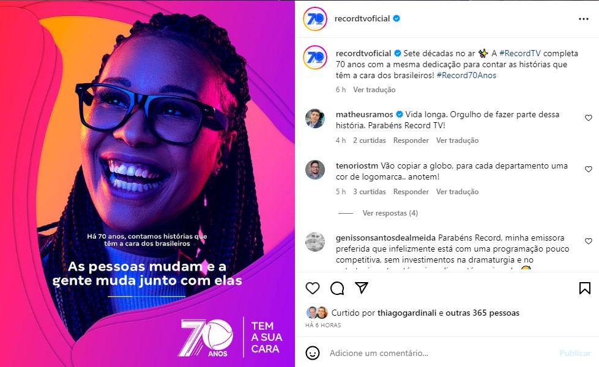Save the post with the bookmark icon
599x367 pixels.
pyautogui.click(x=584, y=288)
